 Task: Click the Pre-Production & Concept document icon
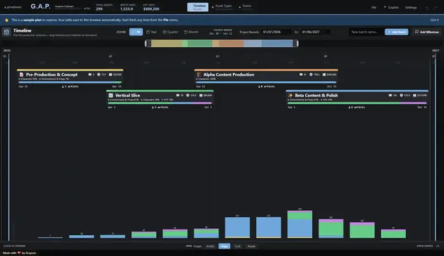pyautogui.click(x=22, y=74)
